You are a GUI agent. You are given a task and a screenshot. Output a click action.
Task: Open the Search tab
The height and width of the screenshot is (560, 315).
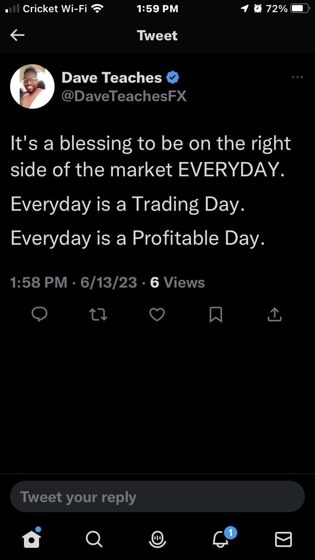(94, 539)
